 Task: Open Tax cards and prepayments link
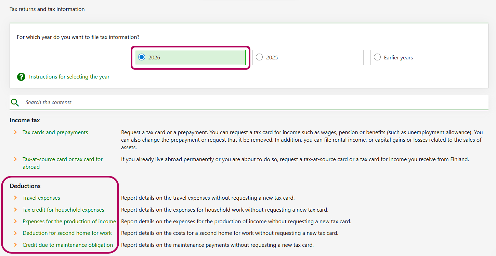[55, 132]
